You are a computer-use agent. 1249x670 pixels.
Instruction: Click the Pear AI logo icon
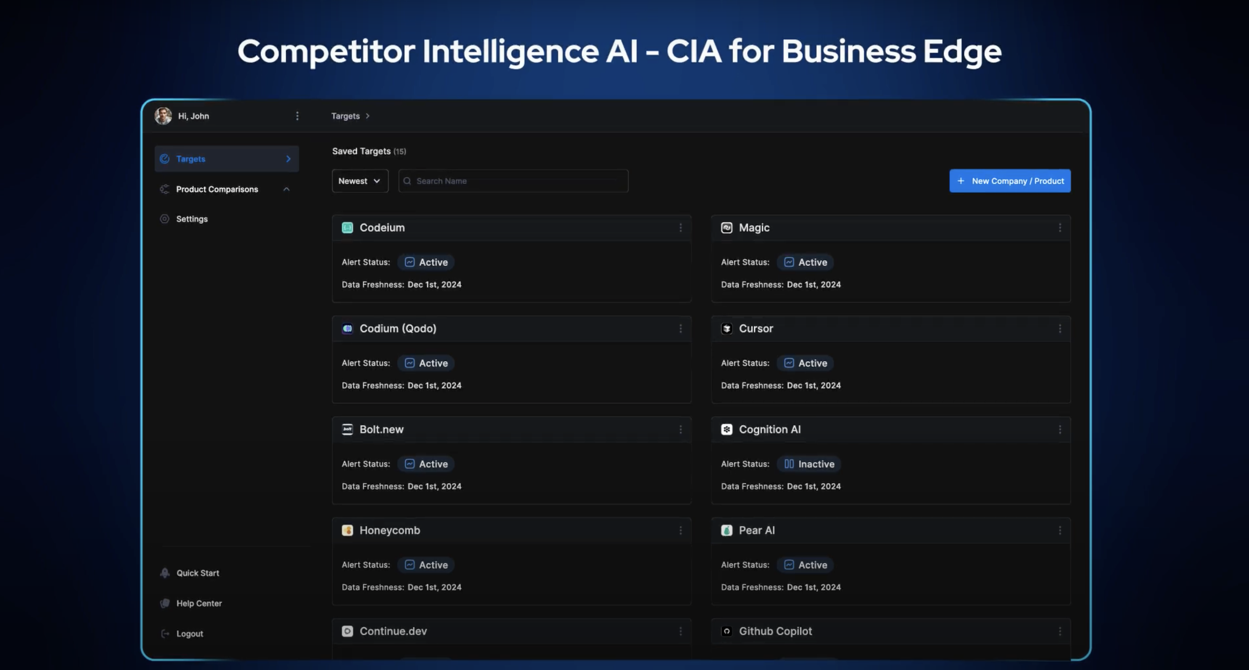(726, 530)
